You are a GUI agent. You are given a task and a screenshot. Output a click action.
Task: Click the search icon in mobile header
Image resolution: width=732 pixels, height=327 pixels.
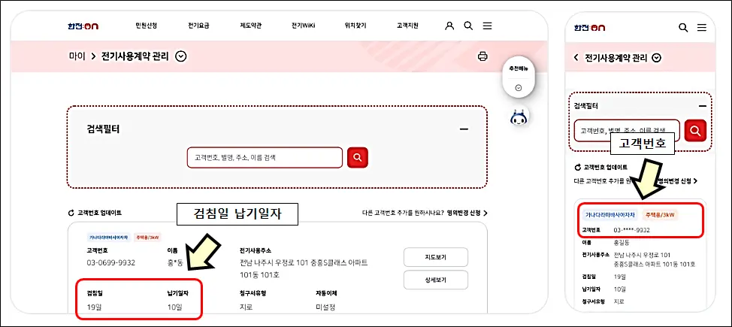point(683,28)
